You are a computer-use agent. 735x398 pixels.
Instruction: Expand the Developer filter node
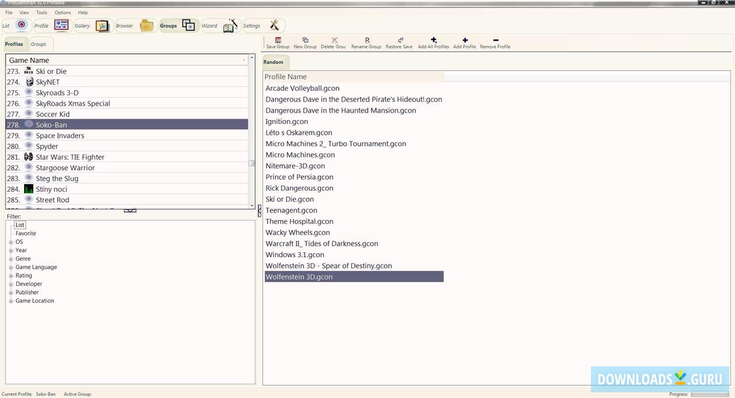11,284
